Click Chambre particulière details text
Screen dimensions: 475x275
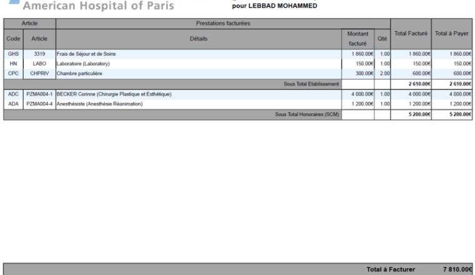click(79, 74)
